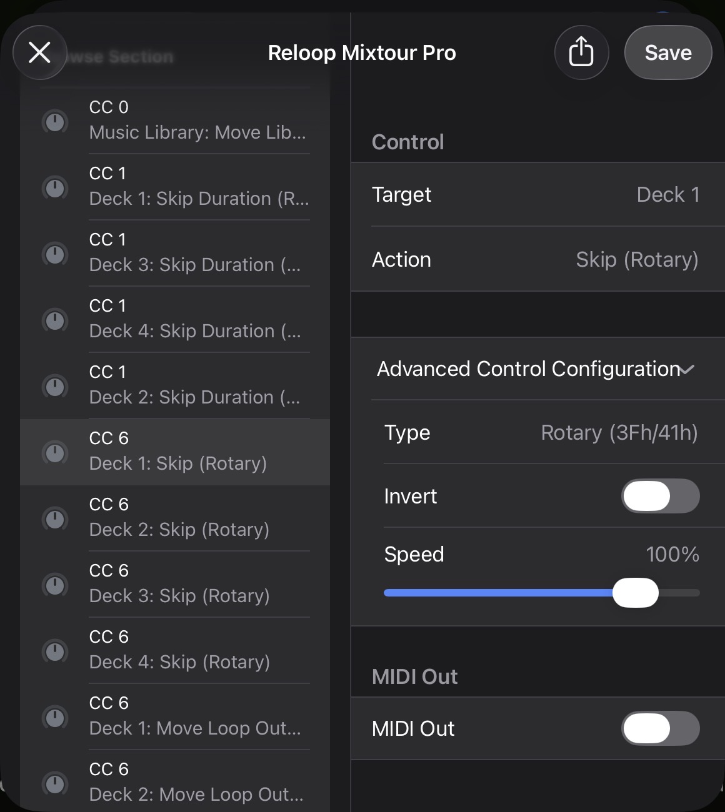The height and width of the screenshot is (812, 725).
Task: Toggle the MIDI Out switch
Action: point(660,728)
